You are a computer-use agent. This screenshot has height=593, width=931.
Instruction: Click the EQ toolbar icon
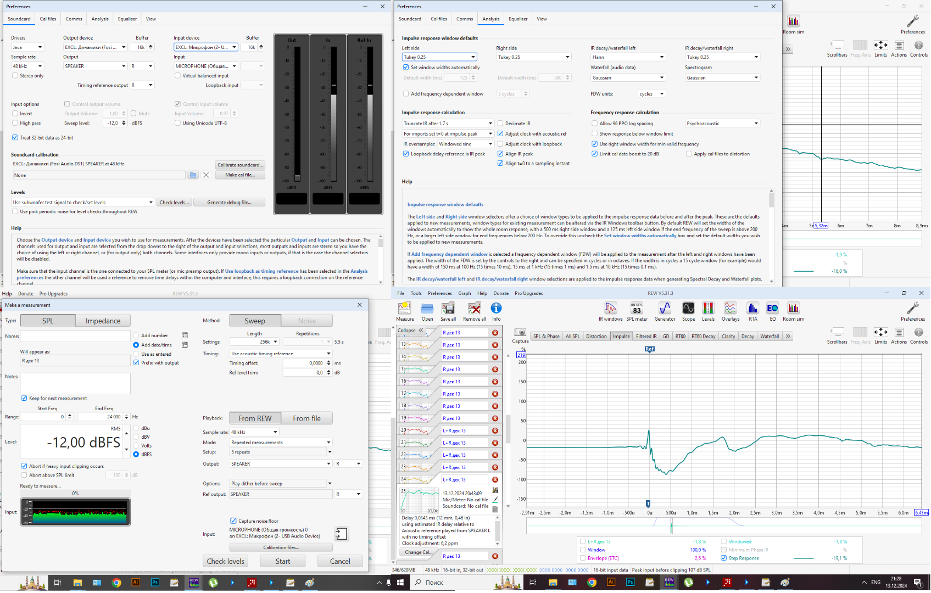click(772, 311)
